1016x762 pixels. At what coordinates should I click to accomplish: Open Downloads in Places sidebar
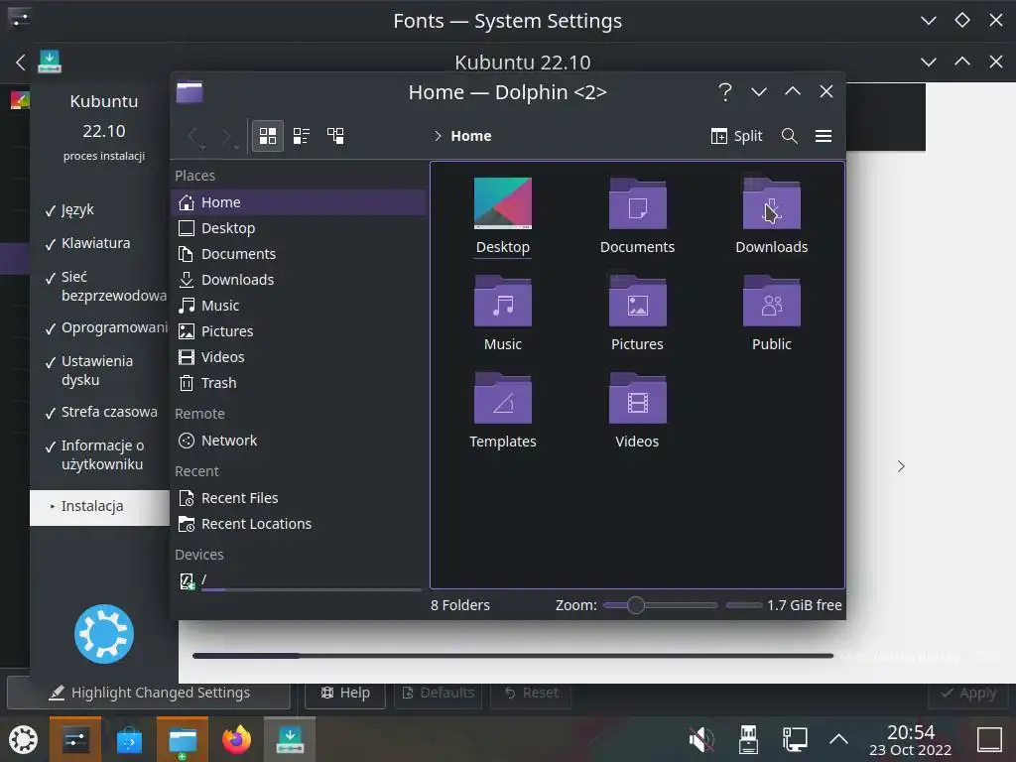point(298,280)
